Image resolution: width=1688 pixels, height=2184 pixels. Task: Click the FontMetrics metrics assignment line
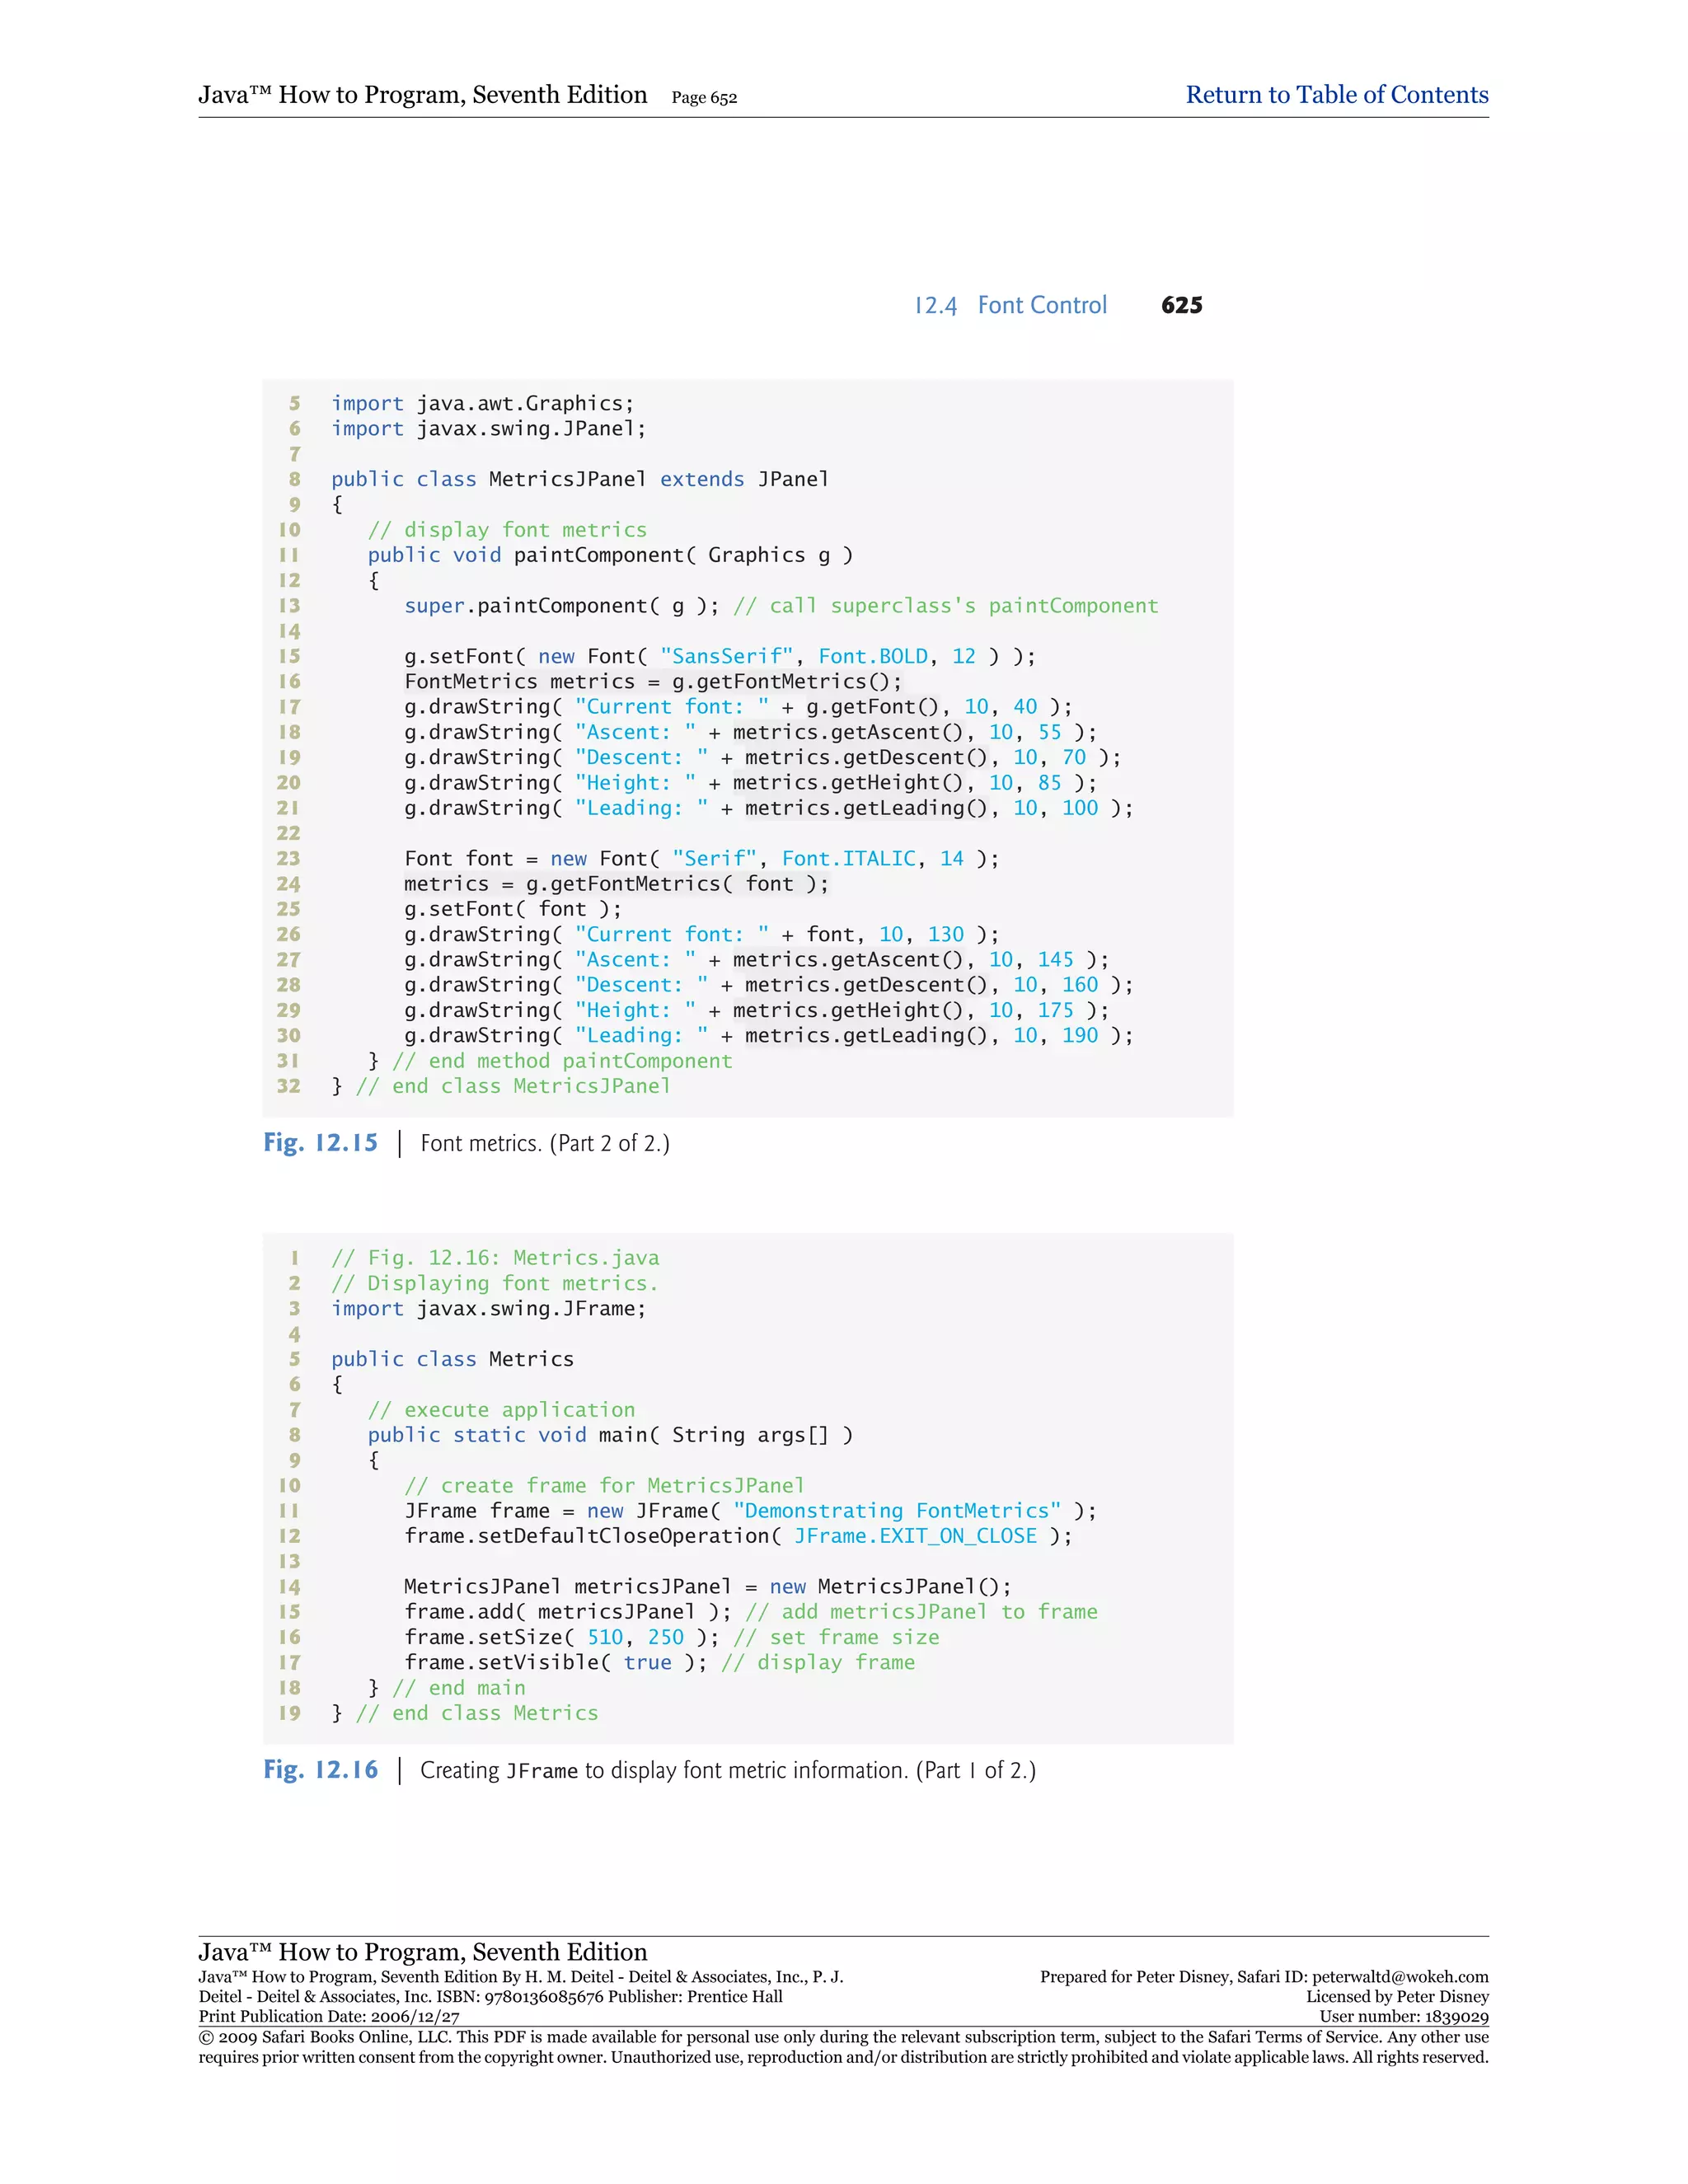click(652, 682)
